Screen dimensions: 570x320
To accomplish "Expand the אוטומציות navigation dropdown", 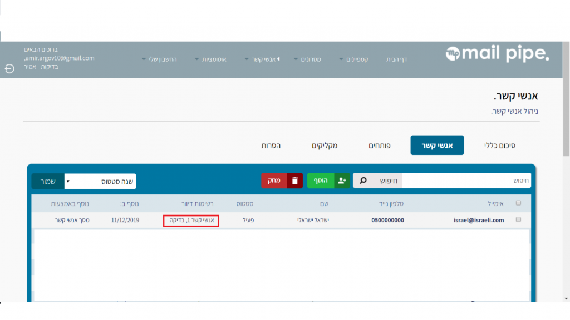I will 210,59.
